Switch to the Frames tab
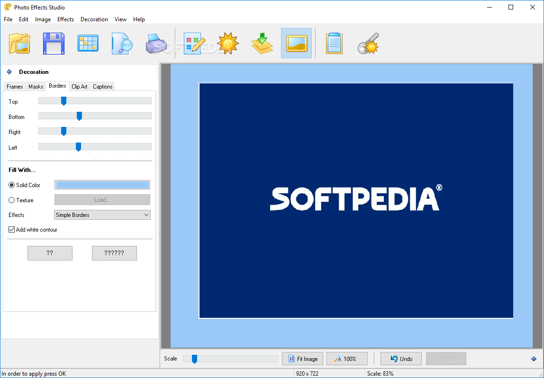The height and width of the screenshot is (378, 544). 15,86
